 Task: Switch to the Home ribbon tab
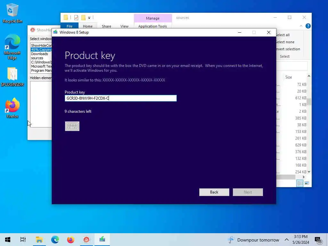coord(88,26)
